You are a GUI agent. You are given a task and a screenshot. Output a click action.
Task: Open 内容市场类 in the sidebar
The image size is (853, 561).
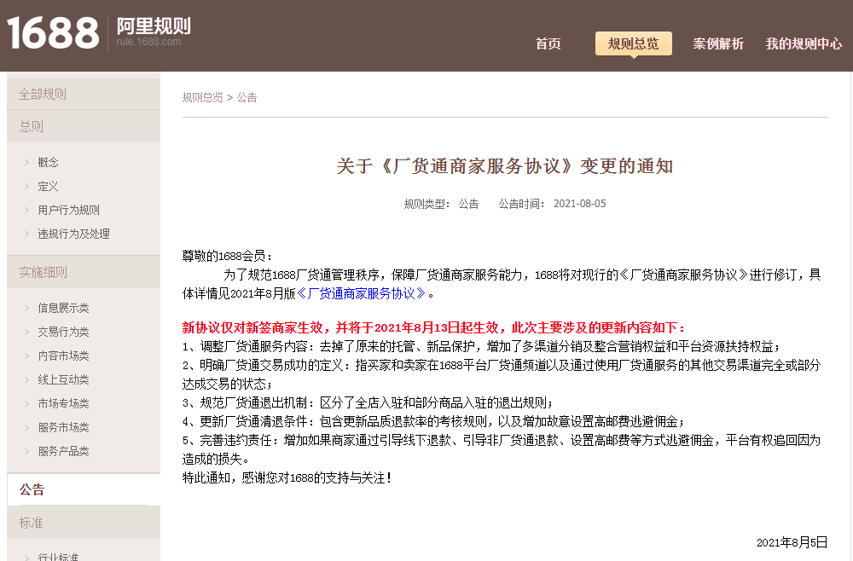coord(63,356)
